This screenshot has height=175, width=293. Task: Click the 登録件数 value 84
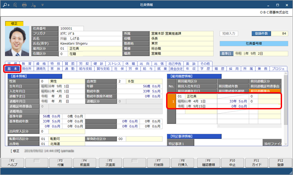point(279,34)
